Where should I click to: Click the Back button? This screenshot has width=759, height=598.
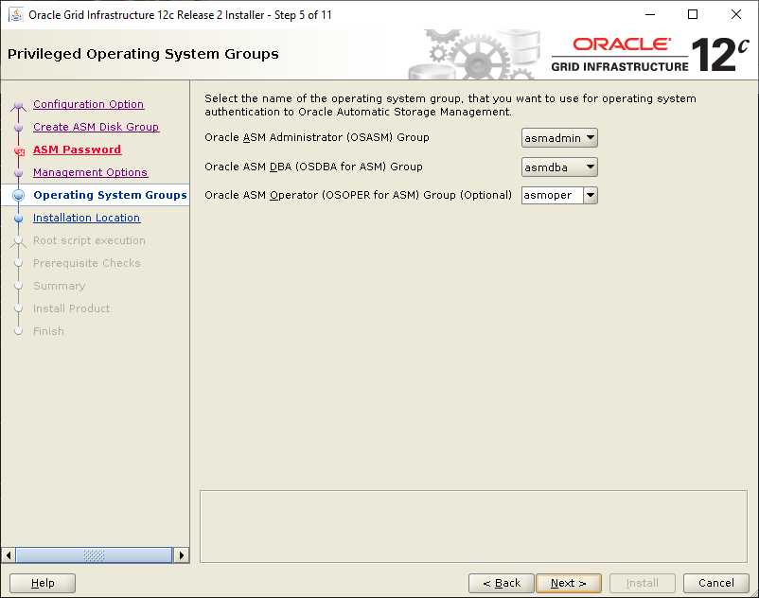(x=502, y=583)
